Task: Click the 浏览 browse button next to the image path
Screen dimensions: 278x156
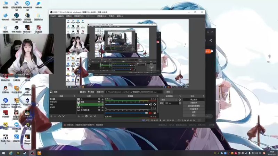Action: [168, 92]
